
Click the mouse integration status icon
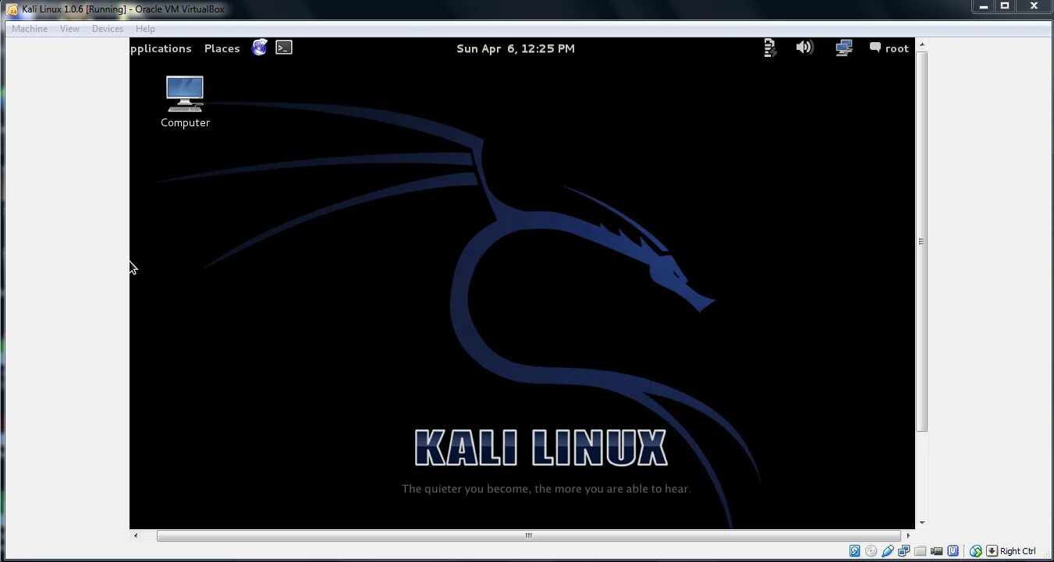coord(975,551)
